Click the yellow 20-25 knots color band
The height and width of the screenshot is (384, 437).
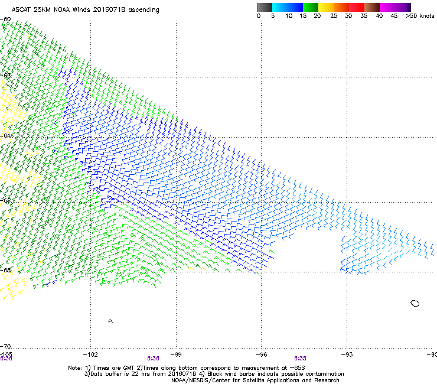[x=326, y=7]
